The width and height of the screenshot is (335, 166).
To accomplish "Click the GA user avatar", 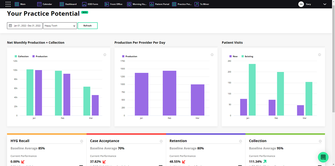I will (x=301, y=4).
